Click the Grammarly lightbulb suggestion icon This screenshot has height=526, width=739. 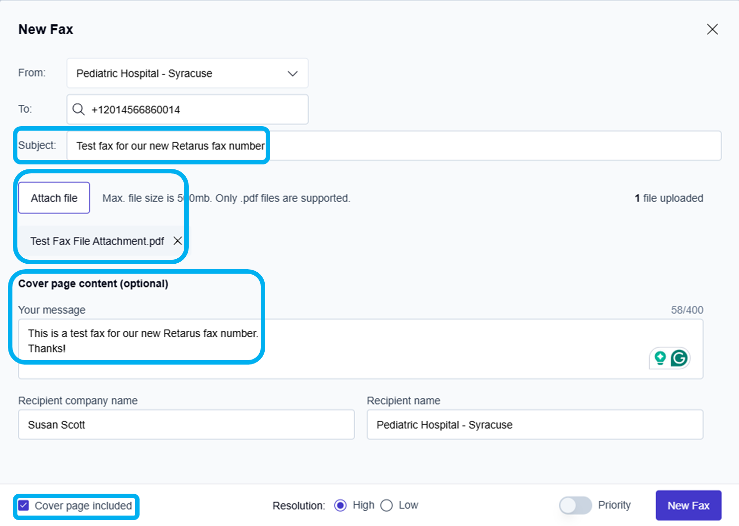(660, 358)
